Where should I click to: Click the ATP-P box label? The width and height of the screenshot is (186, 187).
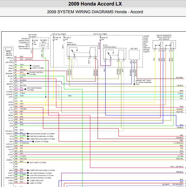43,45
